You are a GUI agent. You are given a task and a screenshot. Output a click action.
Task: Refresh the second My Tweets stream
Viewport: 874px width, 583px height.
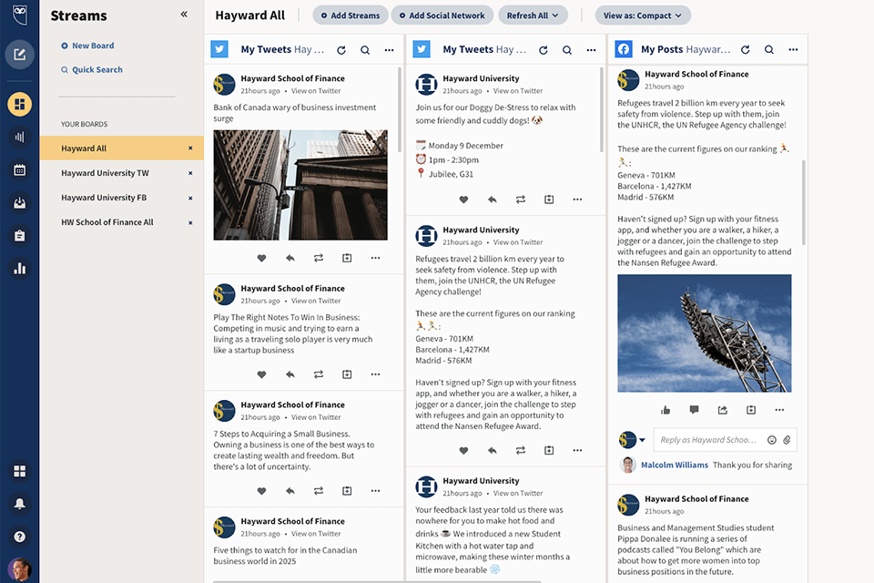tap(544, 50)
